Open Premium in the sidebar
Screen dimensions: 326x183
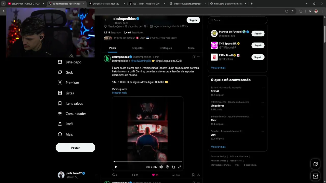tap(69, 83)
